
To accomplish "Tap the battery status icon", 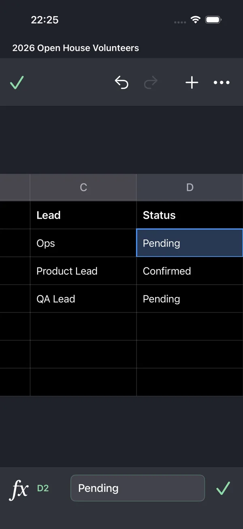I will [x=213, y=20].
